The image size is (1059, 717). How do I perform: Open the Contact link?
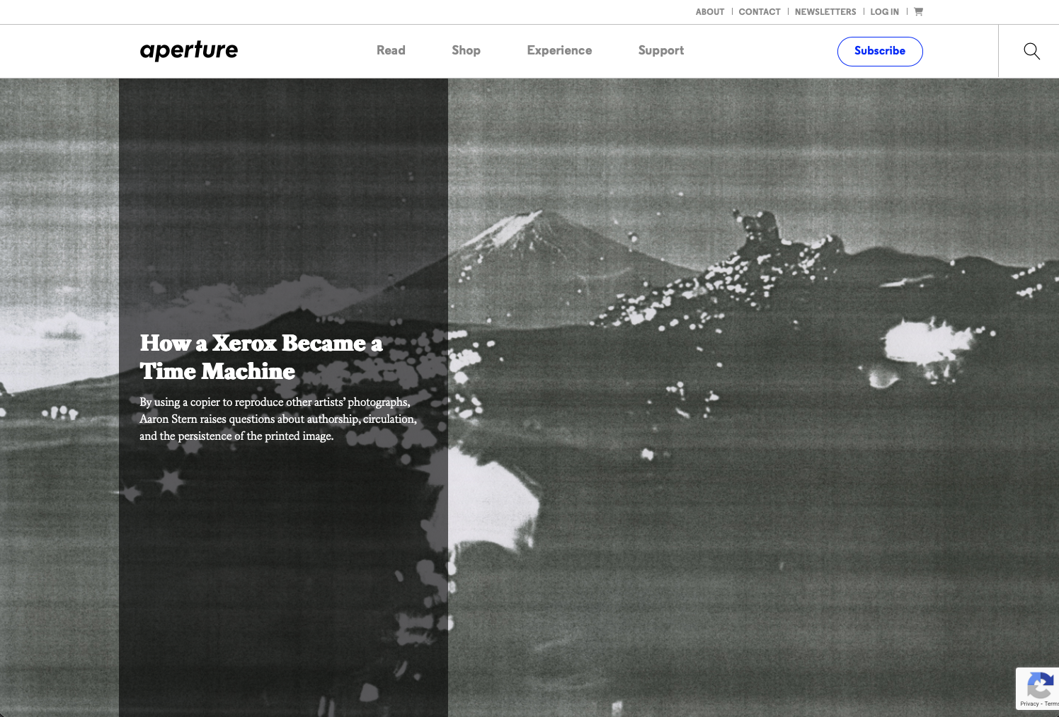pos(760,12)
